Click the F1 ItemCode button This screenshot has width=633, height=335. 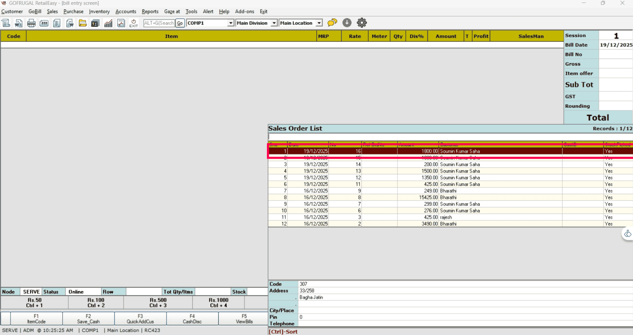[x=36, y=319]
